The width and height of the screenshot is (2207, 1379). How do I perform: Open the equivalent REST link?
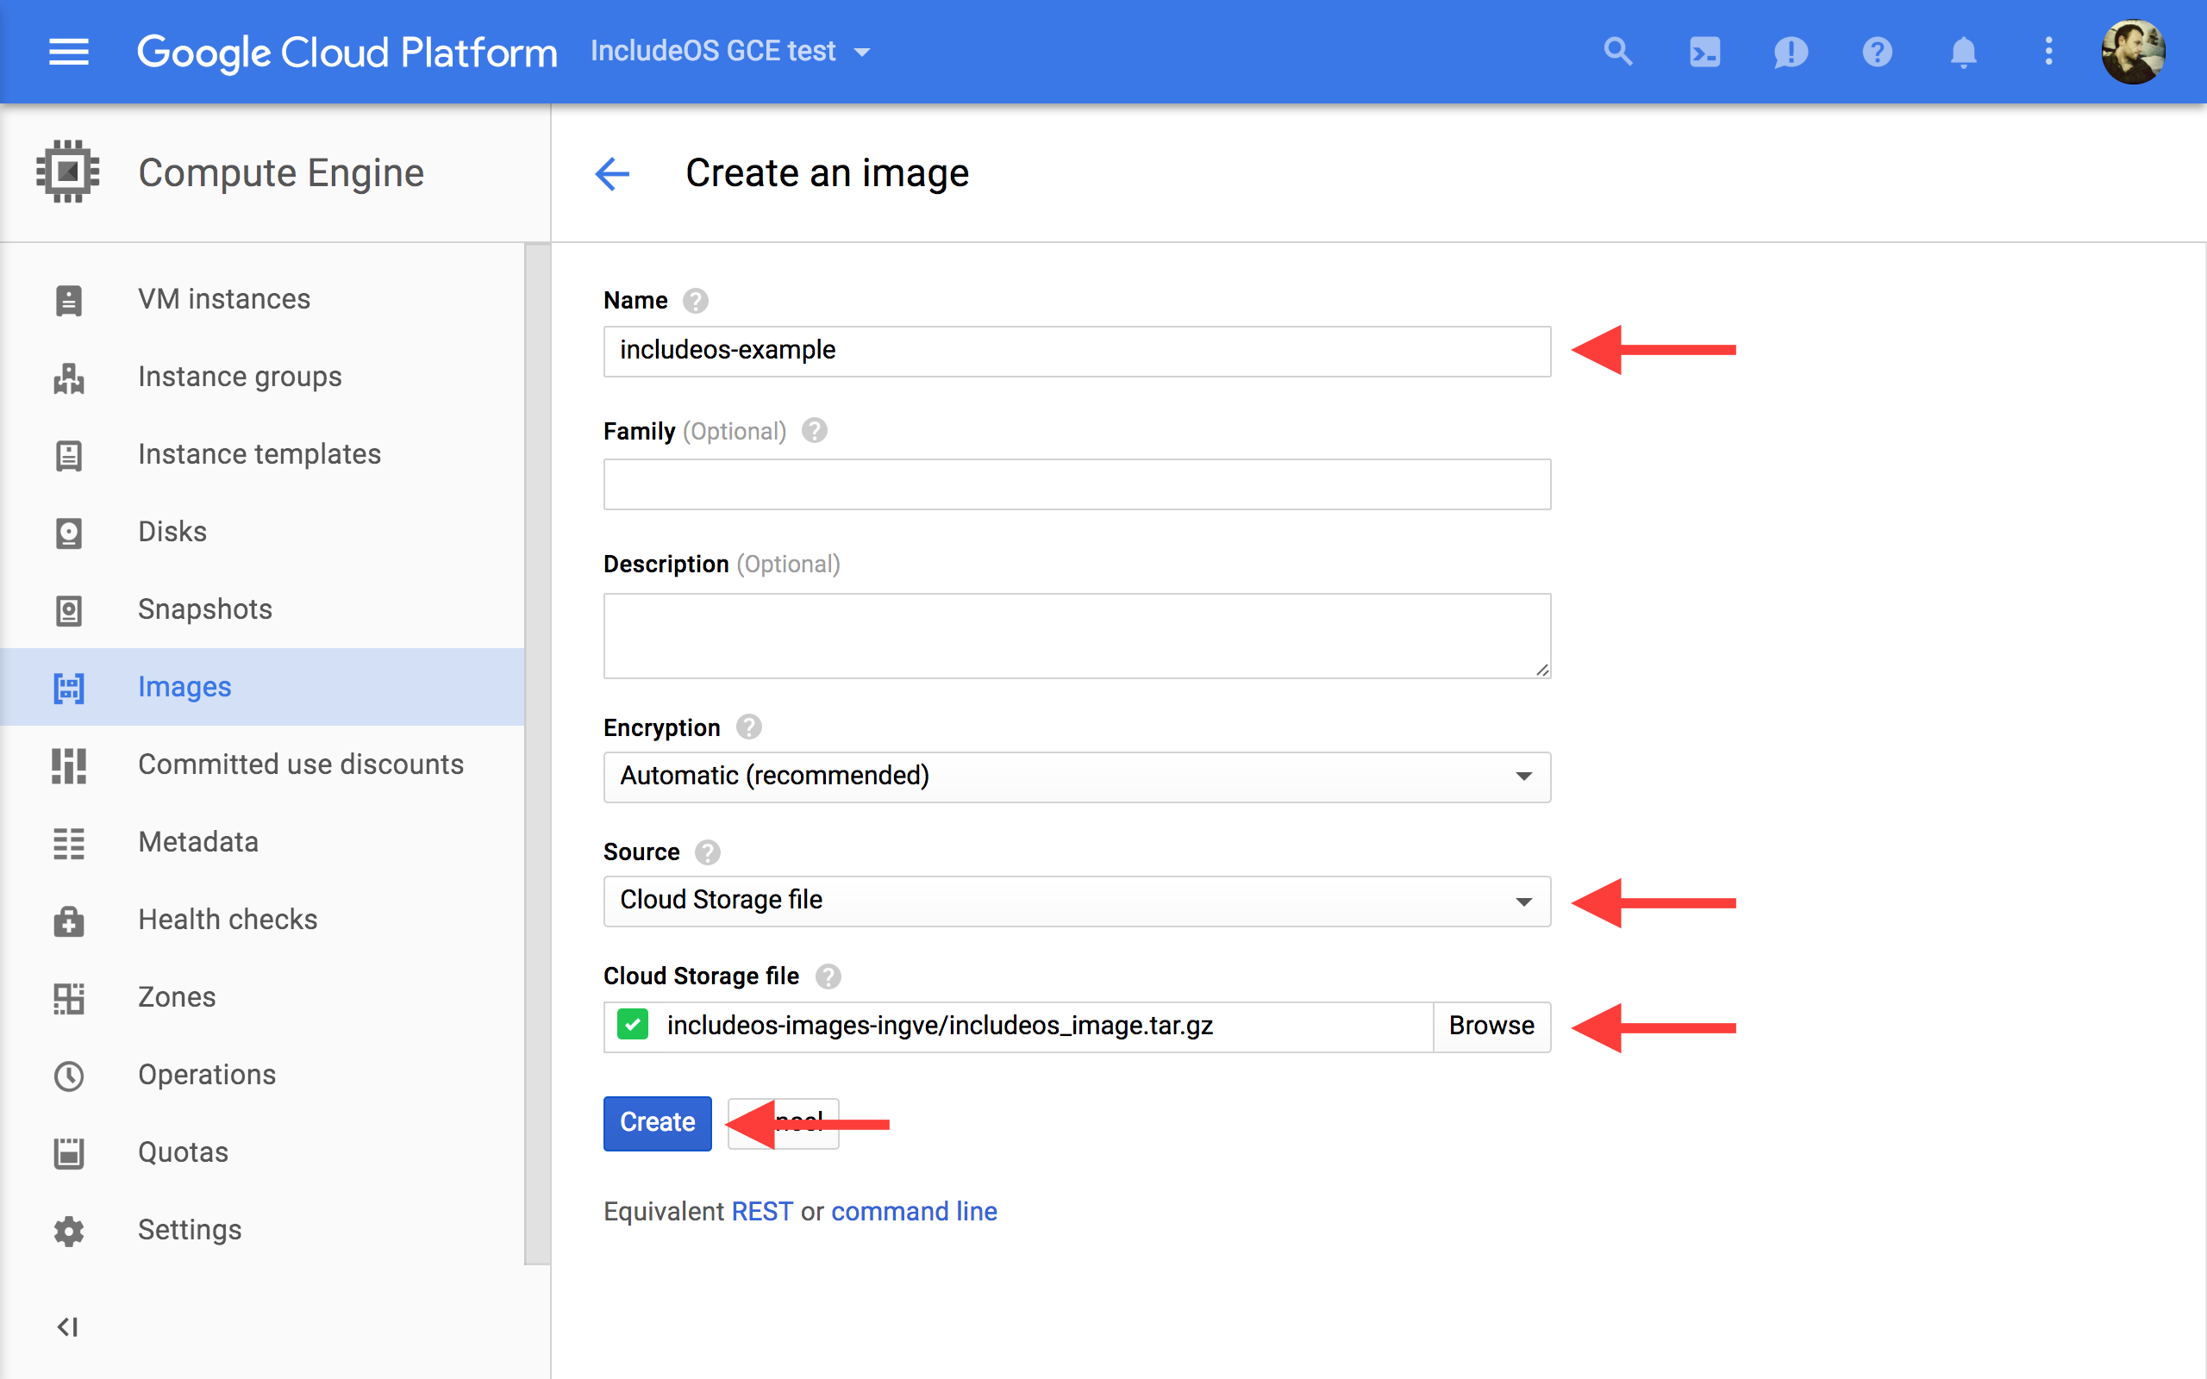click(762, 1211)
